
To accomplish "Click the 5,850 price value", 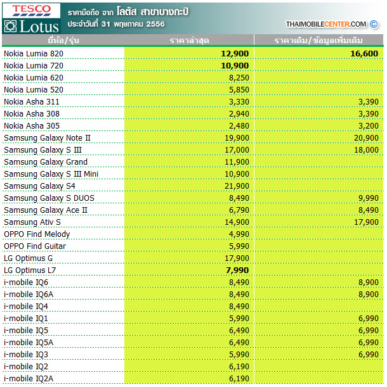I will coord(239,90).
